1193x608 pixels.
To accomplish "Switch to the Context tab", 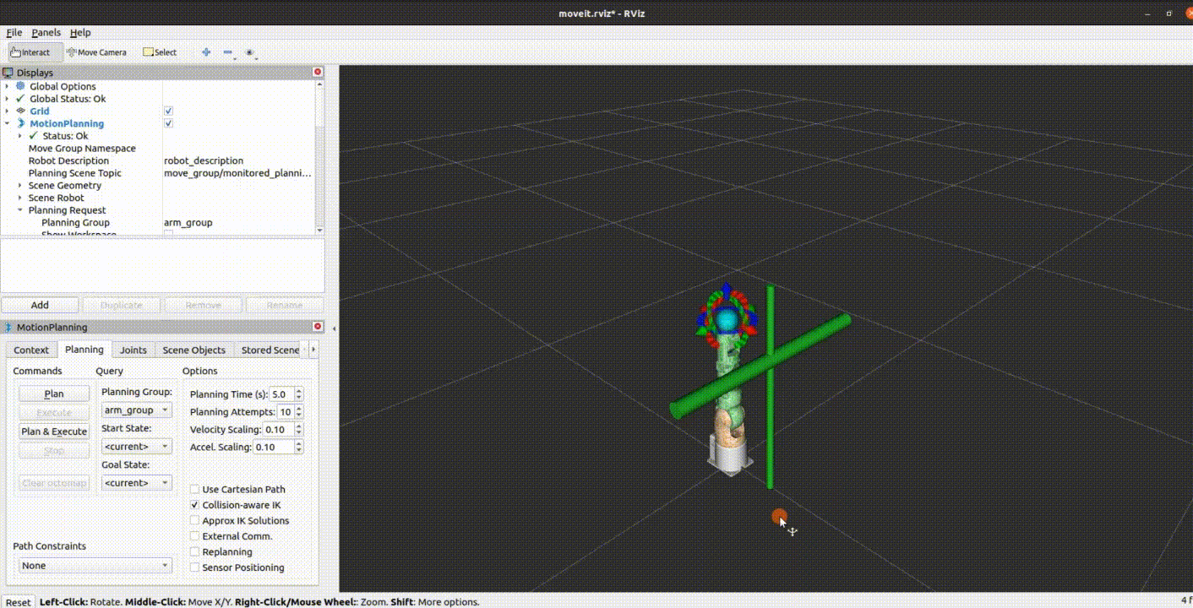I will coord(31,350).
